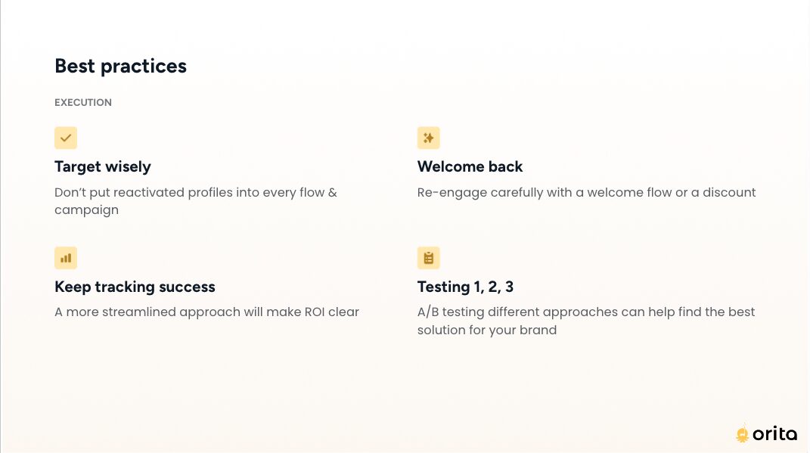Click the streamlined approach ROI text
This screenshot has width=810, height=453.
[206, 312]
